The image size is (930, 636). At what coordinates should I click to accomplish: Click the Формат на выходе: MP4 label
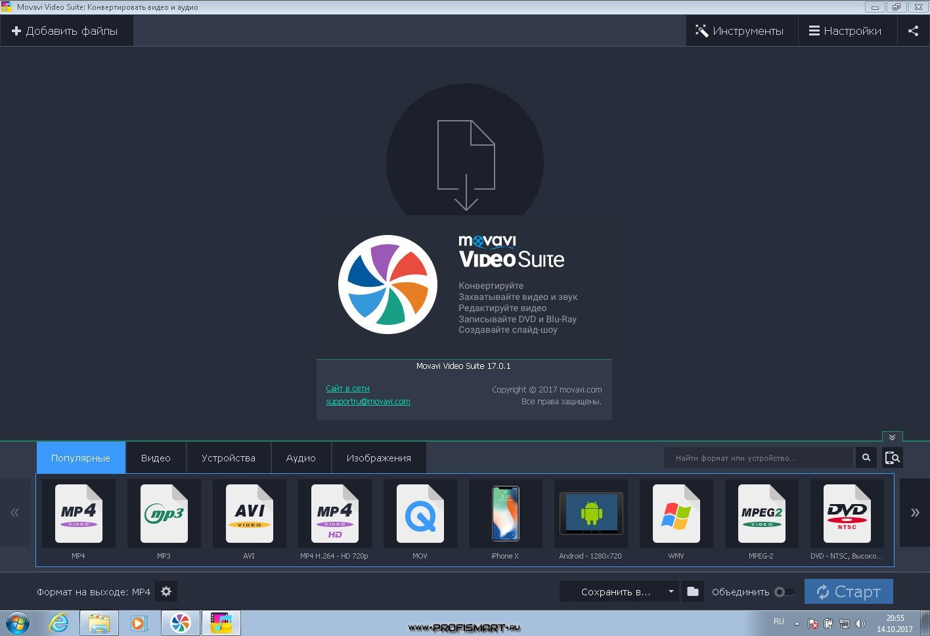(x=93, y=592)
